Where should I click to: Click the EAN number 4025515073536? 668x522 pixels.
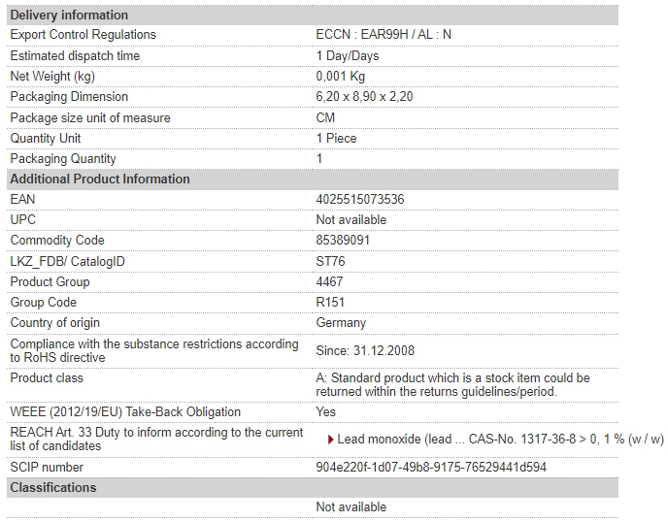pos(360,199)
